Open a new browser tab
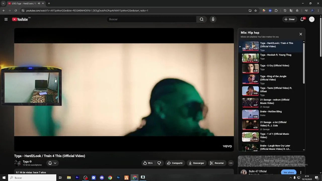 coord(49,4)
